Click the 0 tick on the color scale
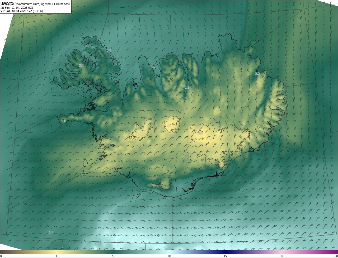338x258 pixels. point(1,256)
